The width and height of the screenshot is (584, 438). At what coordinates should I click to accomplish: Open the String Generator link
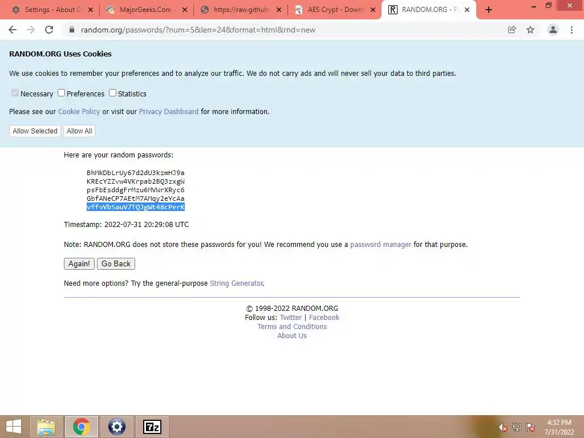[x=237, y=283]
